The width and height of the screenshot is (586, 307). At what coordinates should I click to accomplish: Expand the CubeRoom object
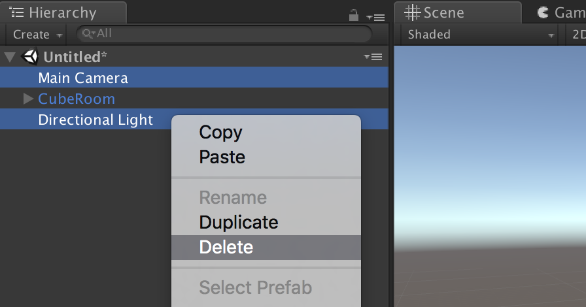28,99
